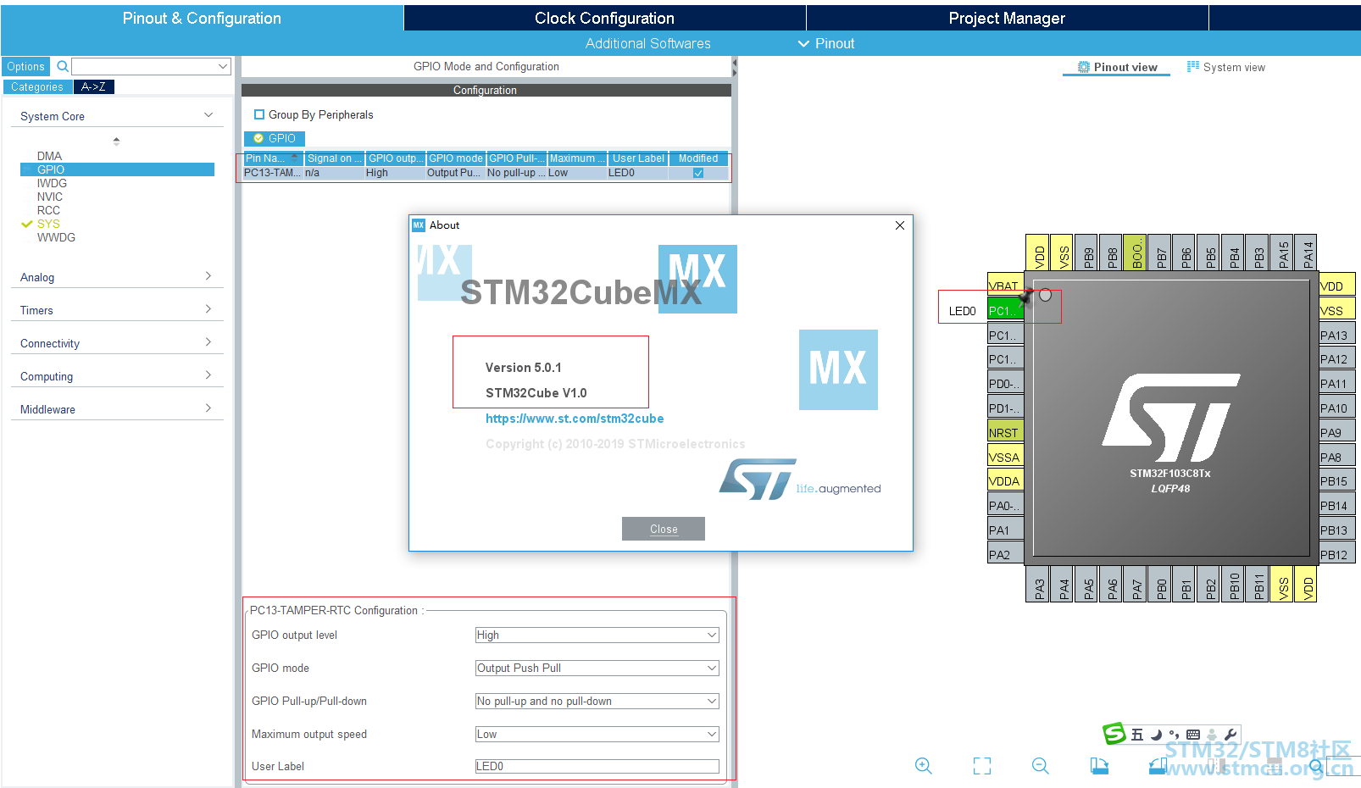The height and width of the screenshot is (788, 1361).
Task: Click Close in the About dialog
Action: tap(664, 529)
